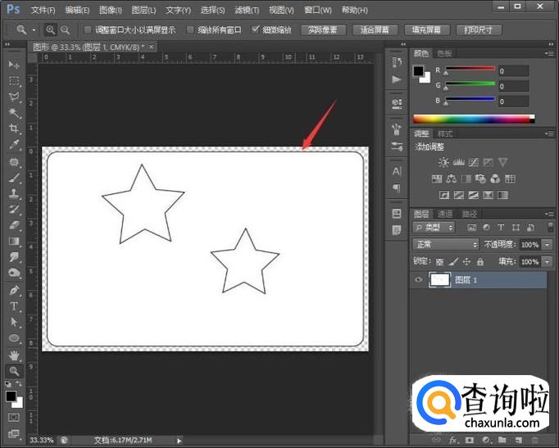This screenshot has height=448, width=559.
Task: Select the Move tool
Action: pyautogui.click(x=14, y=65)
